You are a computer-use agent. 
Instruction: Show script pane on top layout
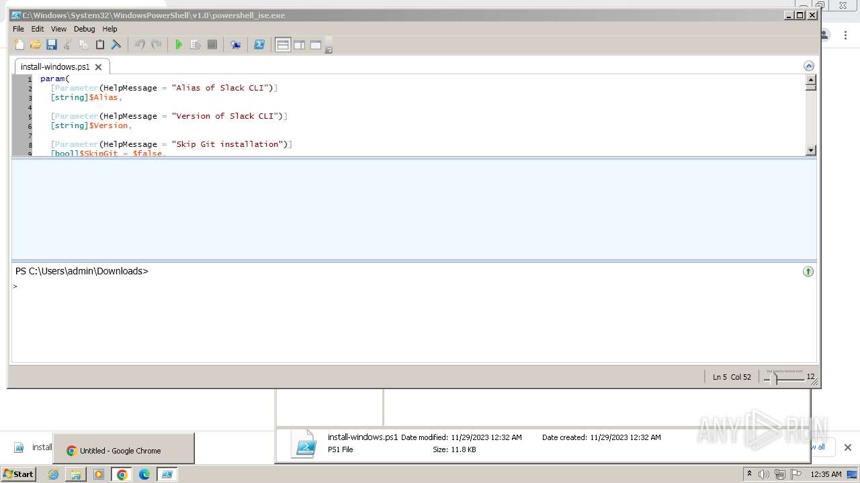[283, 45]
